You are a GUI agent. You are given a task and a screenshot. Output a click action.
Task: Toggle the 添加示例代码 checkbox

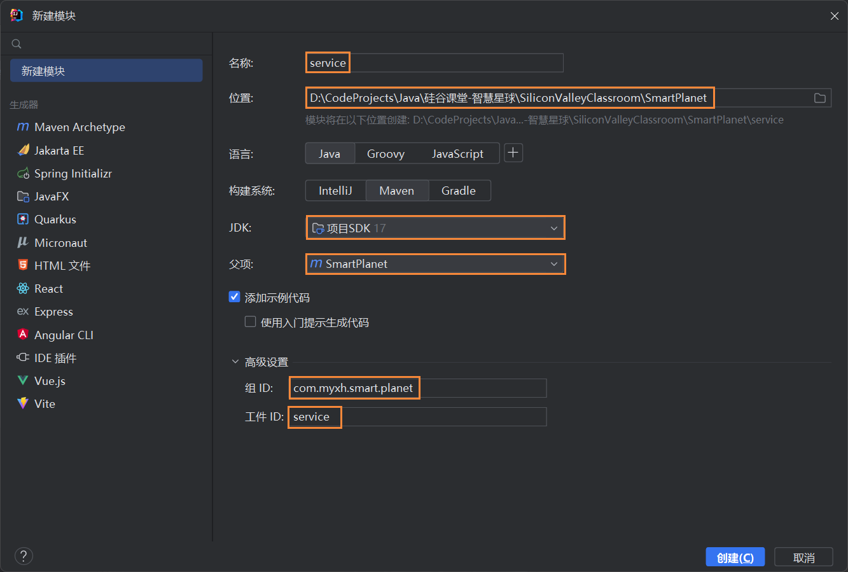point(235,297)
